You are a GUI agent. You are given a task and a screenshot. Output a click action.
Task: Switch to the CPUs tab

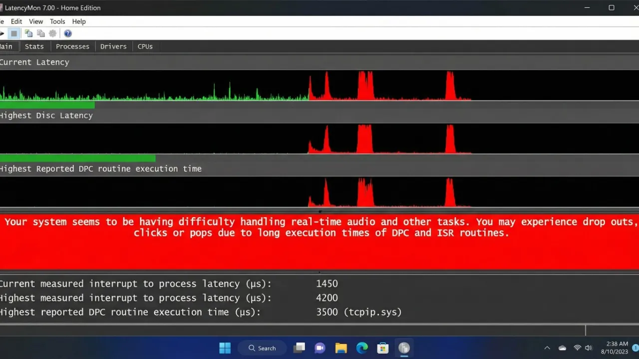tap(145, 46)
